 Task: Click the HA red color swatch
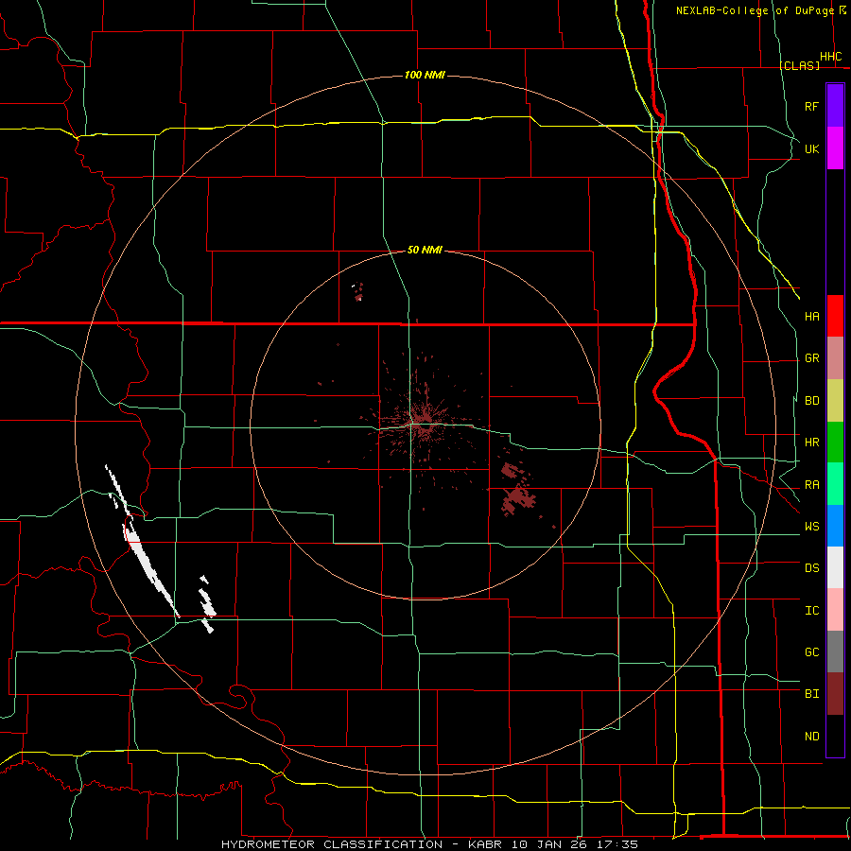pyautogui.click(x=835, y=316)
